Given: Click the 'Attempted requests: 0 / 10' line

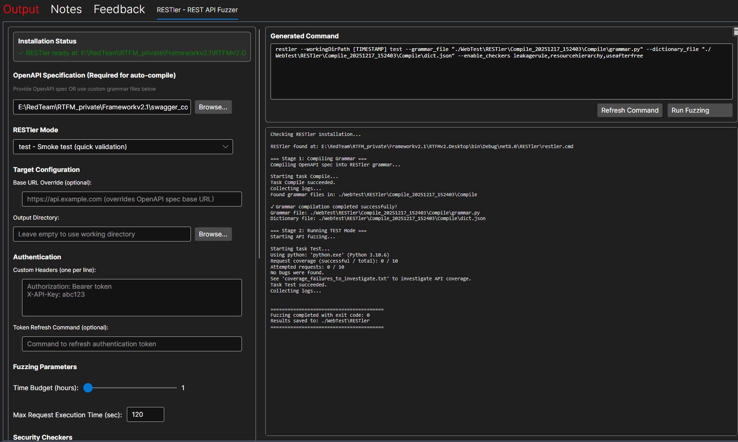Looking at the screenshot, I should pos(307,267).
